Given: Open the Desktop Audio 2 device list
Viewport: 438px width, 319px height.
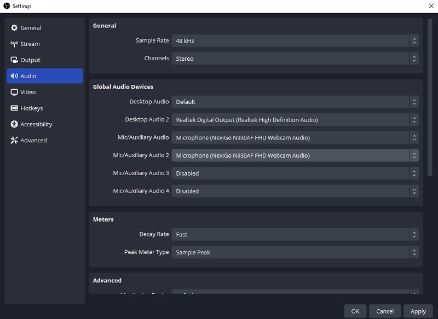Looking at the screenshot, I should 295,119.
